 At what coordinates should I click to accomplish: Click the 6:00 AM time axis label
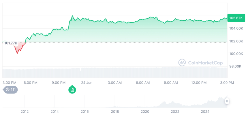(x=143, y=83)
